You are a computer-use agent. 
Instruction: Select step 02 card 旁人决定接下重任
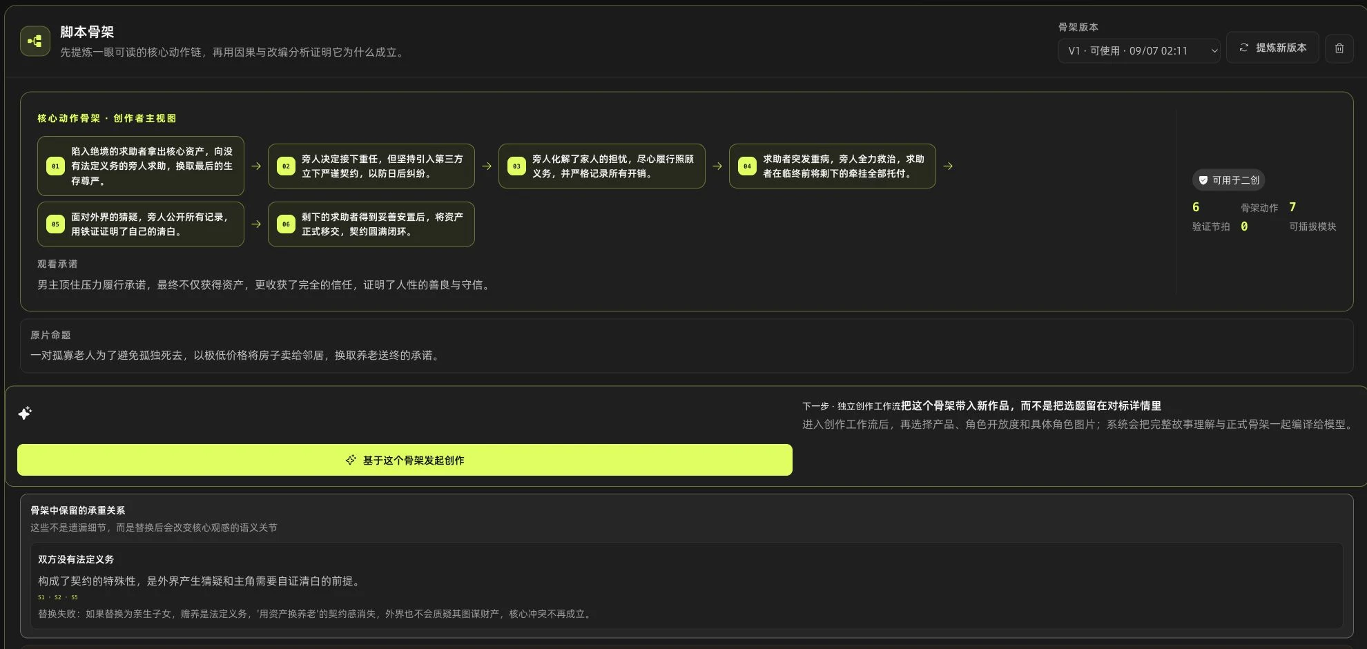(x=371, y=166)
